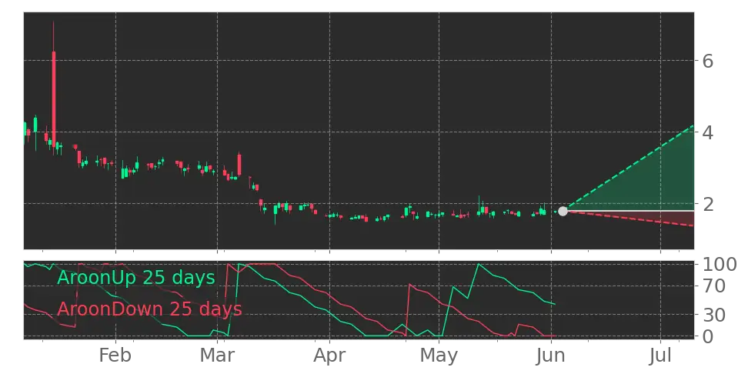The image size is (748, 374).
Task: Click the Aroon axis label 30
Action: click(x=713, y=315)
